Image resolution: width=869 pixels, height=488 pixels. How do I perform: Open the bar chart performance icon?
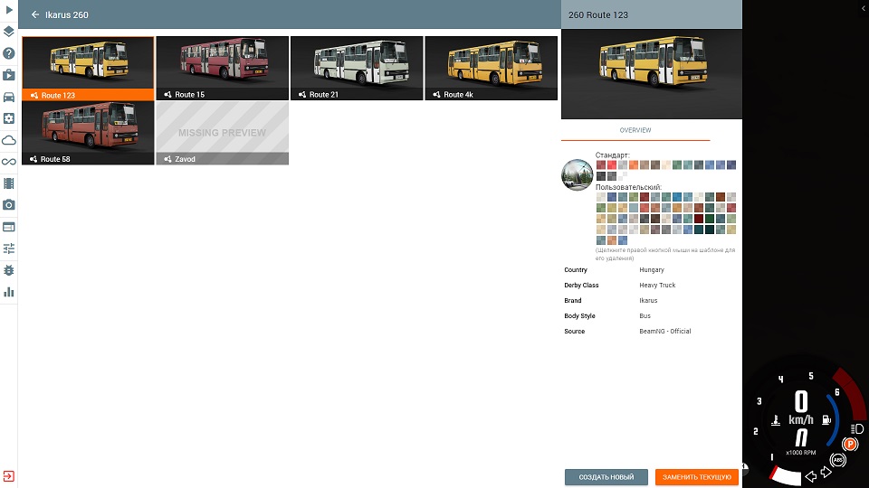pyautogui.click(x=9, y=292)
